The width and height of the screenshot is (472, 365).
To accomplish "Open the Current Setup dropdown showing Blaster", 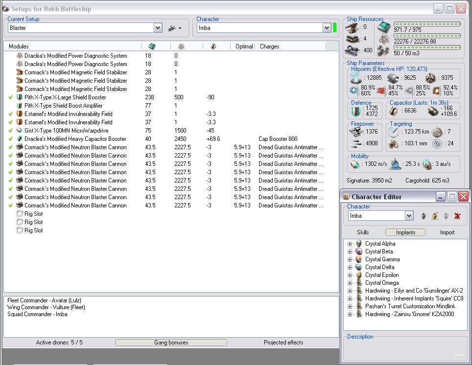I will [158, 28].
